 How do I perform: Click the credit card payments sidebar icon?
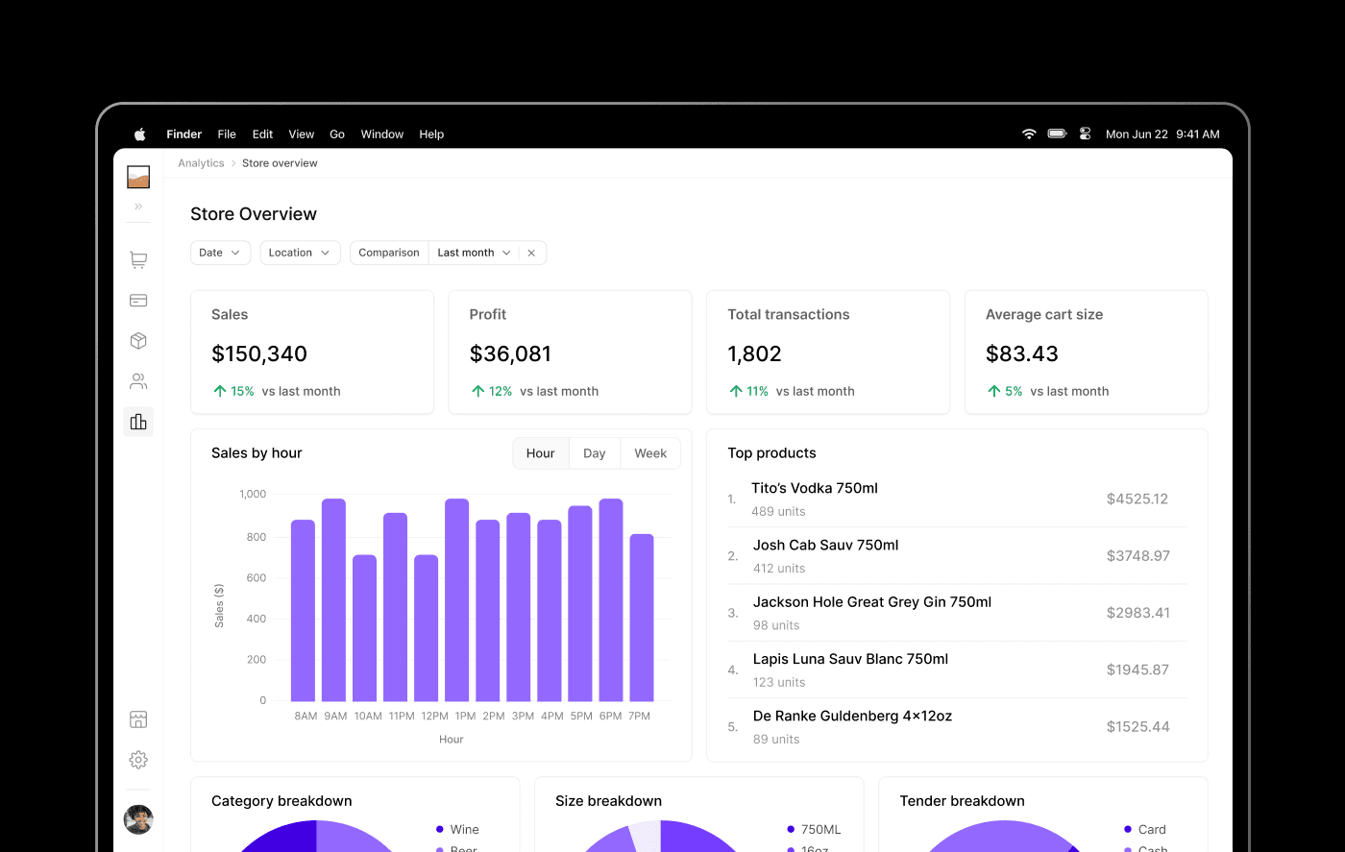(138, 301)
